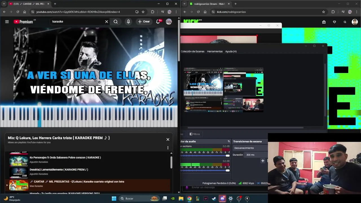
Task: Expand tab search dropdown in YouTube window
Action: pyautogui.click(x=4, y=4)
